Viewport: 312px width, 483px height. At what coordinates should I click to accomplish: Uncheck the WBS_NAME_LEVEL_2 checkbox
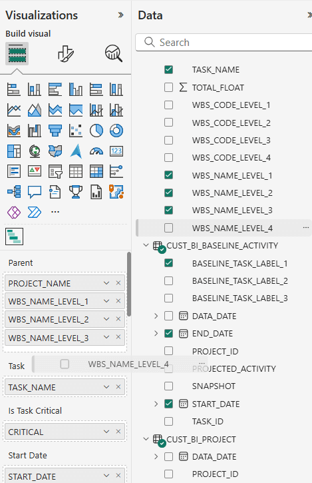click(168, 193)
